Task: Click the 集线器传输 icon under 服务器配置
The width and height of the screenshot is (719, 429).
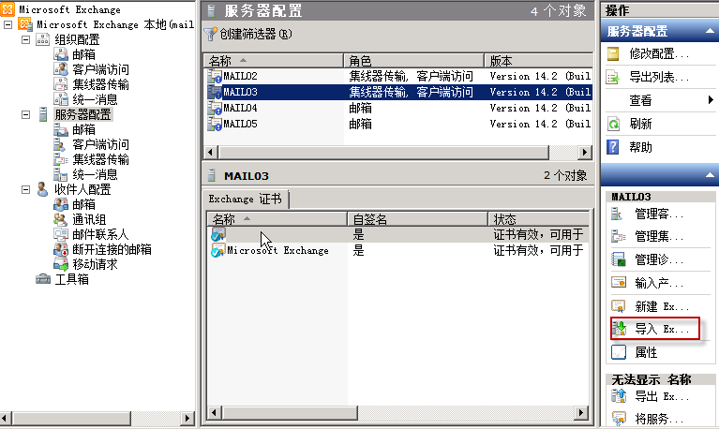Action: (x=61, y=159)
